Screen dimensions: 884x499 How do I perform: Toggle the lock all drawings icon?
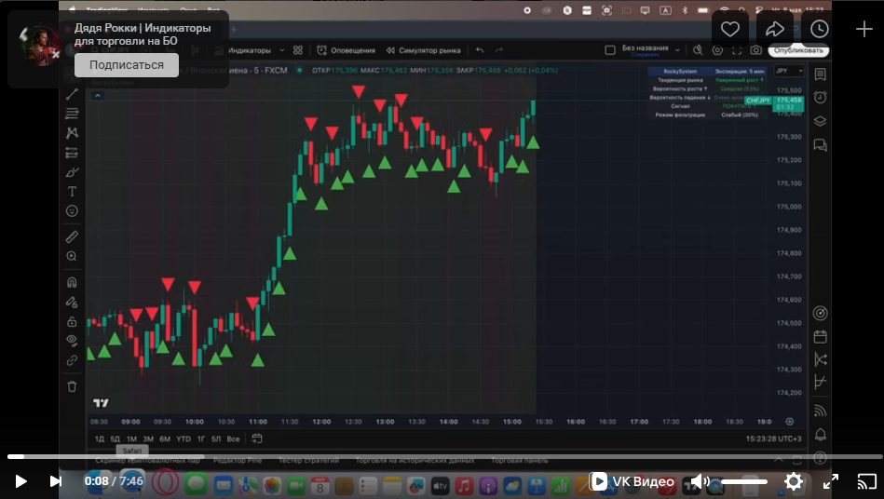point(72,321)
